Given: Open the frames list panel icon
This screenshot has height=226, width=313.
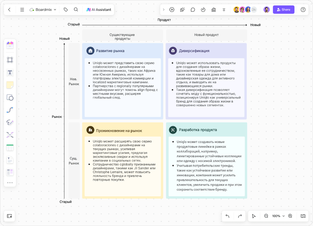Looking at the screenshot, I should pyautogui.click(x=10, y=216).
